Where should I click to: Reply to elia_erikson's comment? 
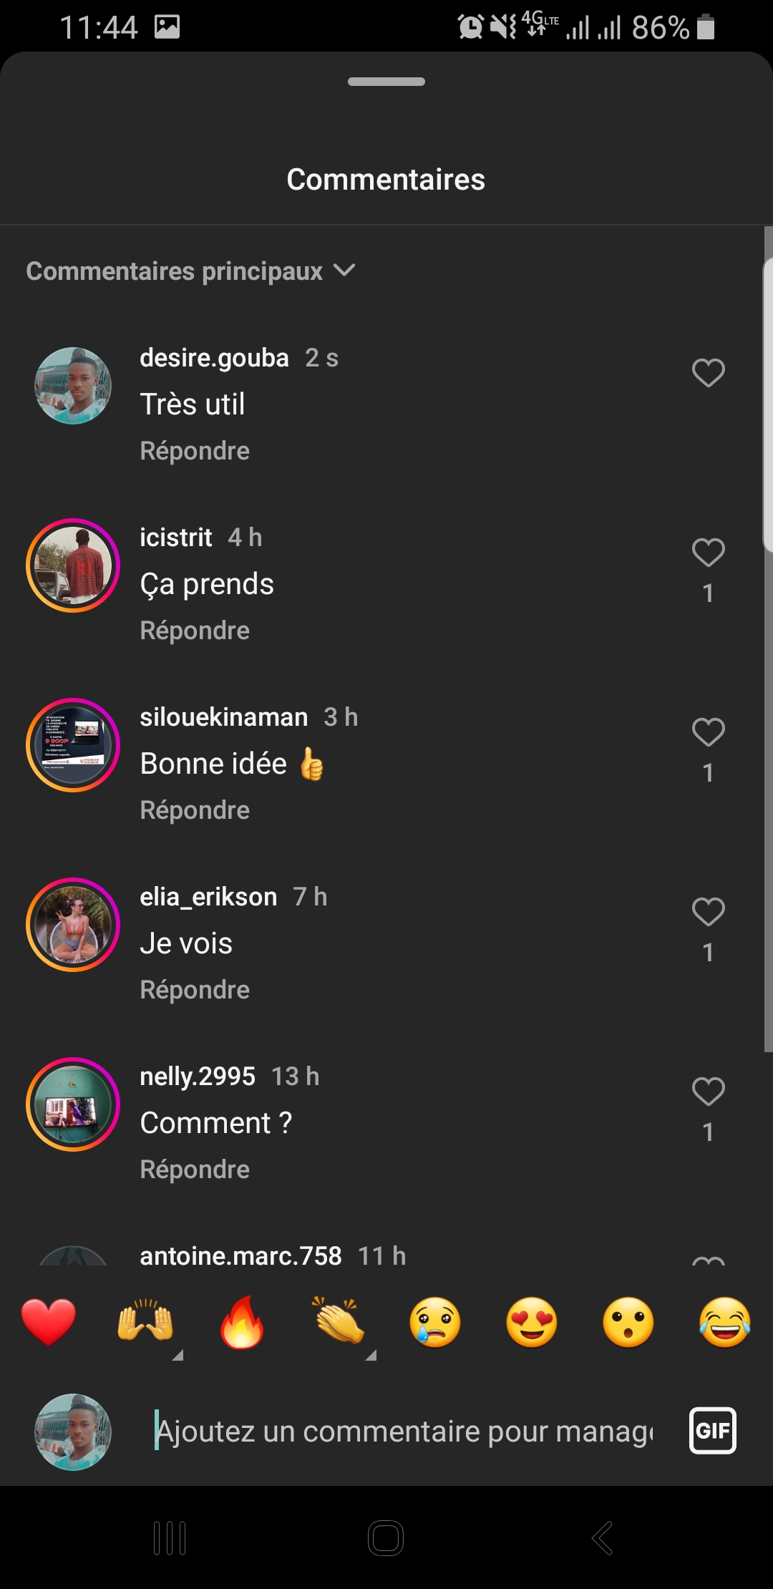point(195,990)
